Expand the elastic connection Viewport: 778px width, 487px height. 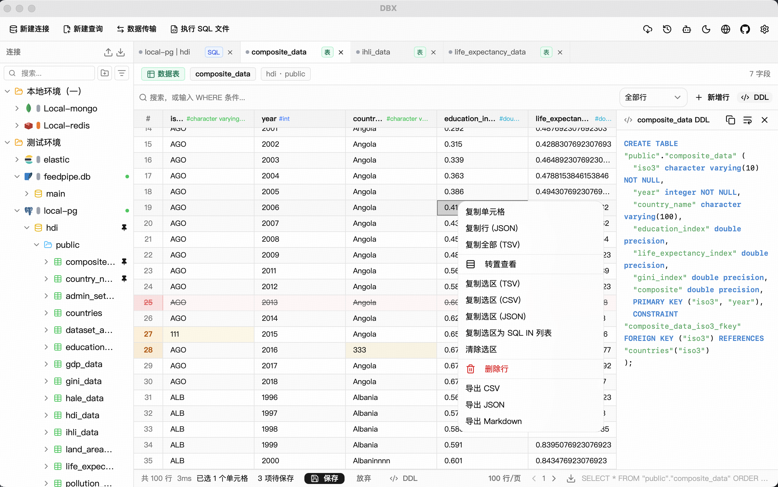point(17,159)
